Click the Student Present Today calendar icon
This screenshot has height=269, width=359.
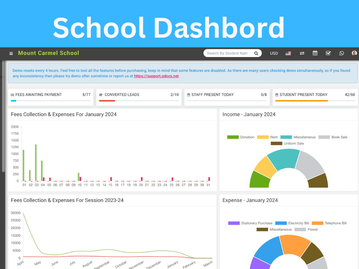(276, 95)
